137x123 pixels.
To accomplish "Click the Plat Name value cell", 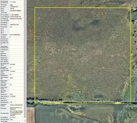I will (x=17, y=108).
